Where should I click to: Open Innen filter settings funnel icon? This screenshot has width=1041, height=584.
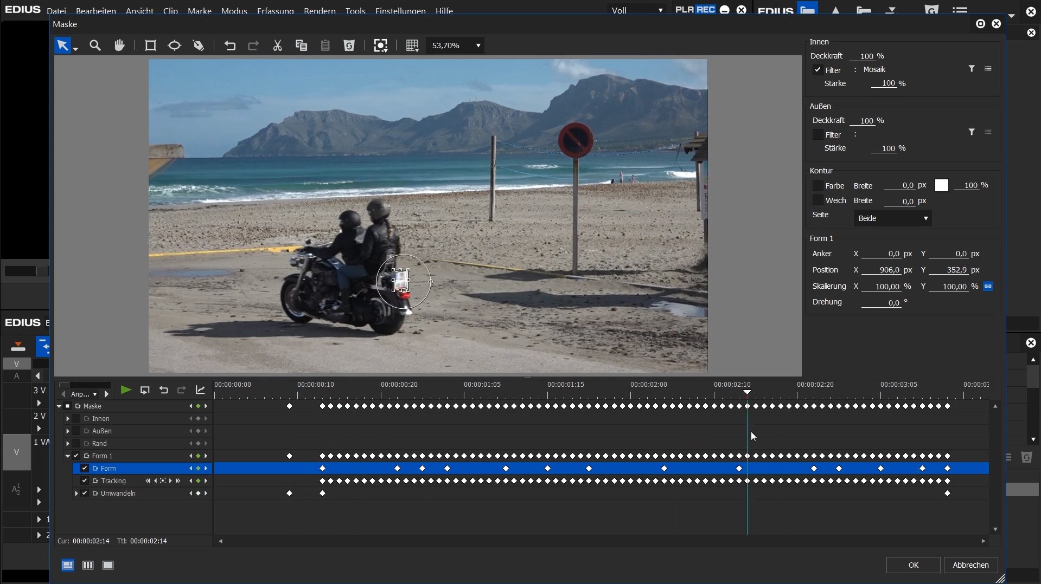[x=972, y=69]
